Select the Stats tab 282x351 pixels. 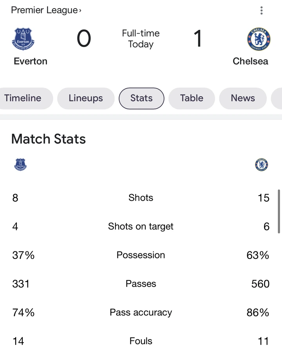click(141, 98)
